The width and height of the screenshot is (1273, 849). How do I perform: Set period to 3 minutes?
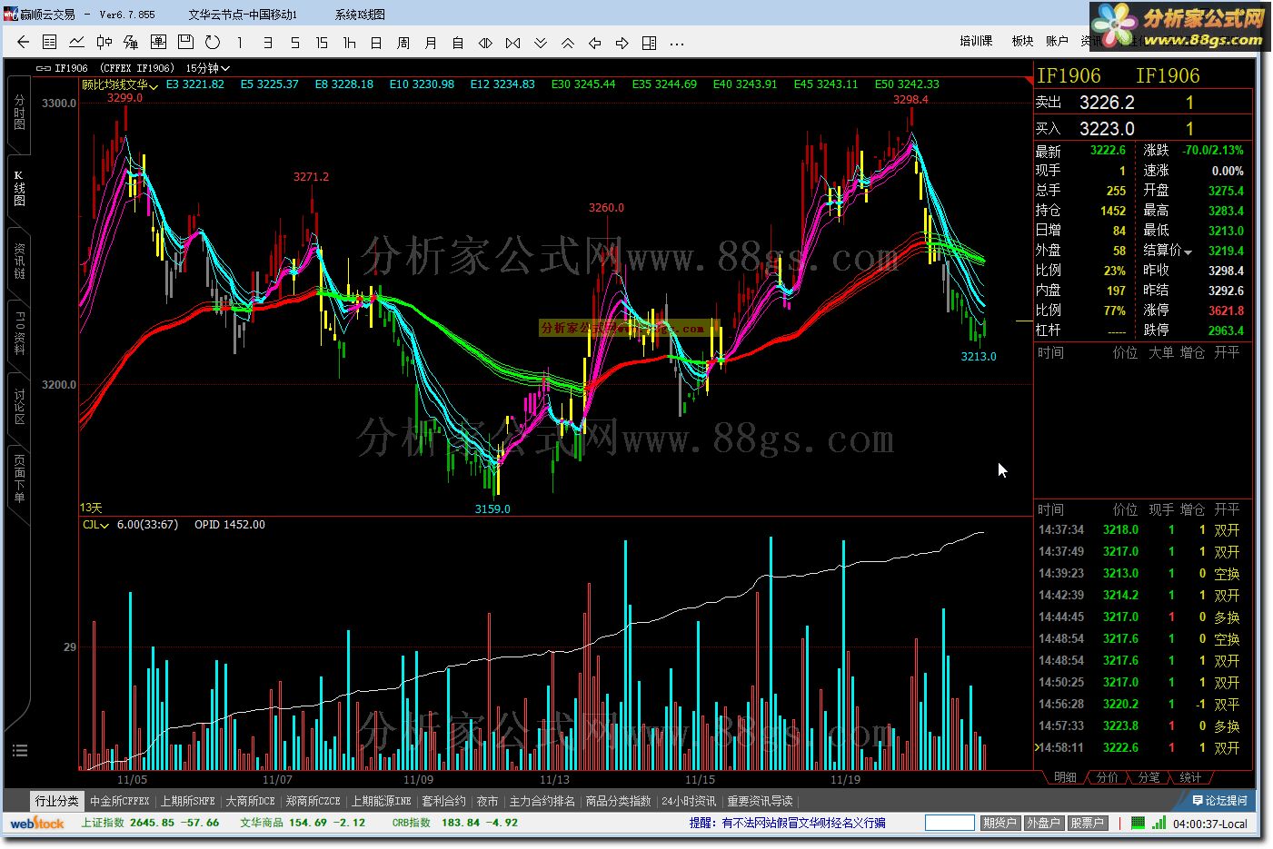[x=267, y=43]
